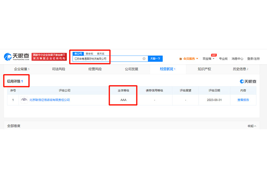This screenshot has height=178, width=267.
Task: Click the 序号 column header
Action: click(x=13, y=90)
